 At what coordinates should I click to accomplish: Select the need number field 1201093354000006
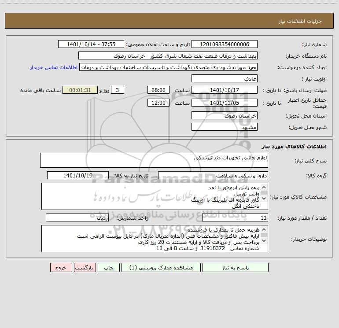(225, 44)
